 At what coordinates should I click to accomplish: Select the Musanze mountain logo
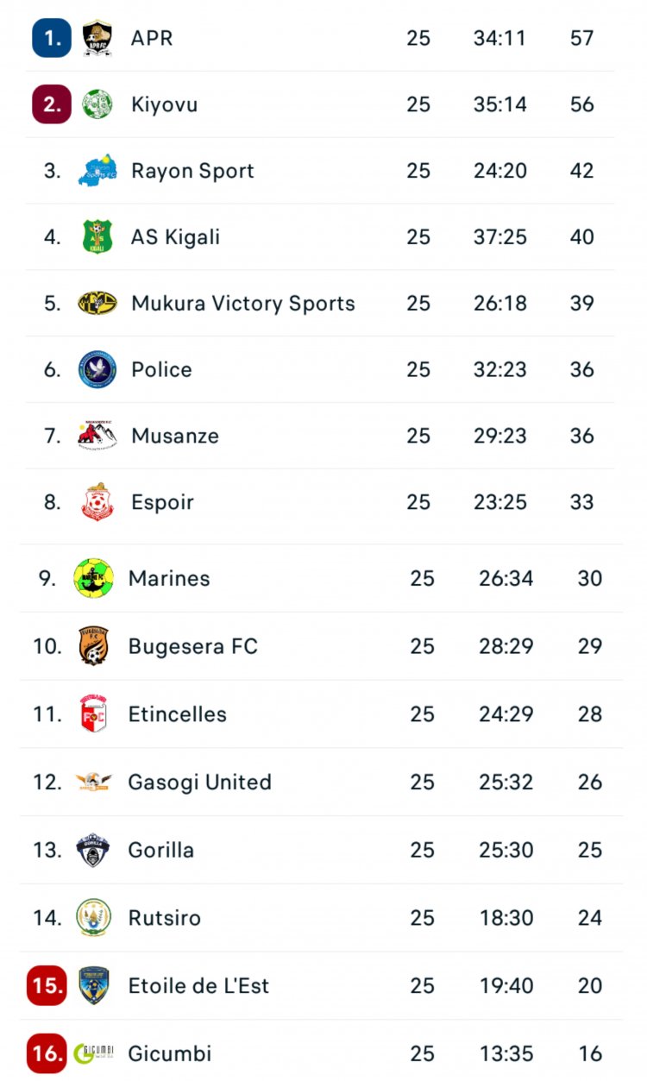pos(97,435)
